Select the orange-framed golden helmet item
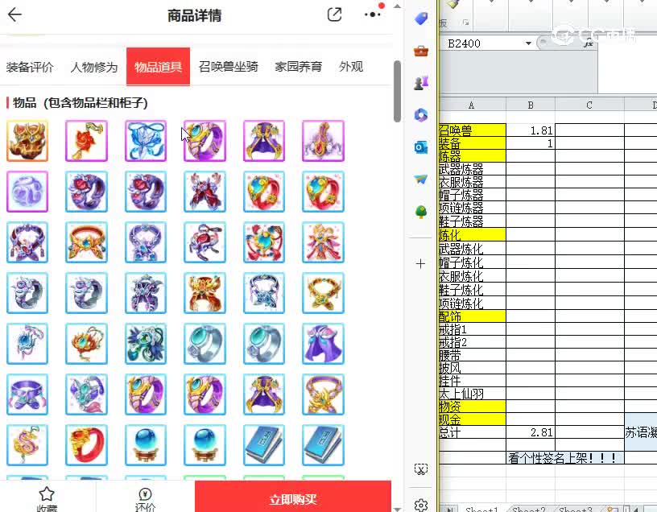657x512 pixels. click(27, 141)
